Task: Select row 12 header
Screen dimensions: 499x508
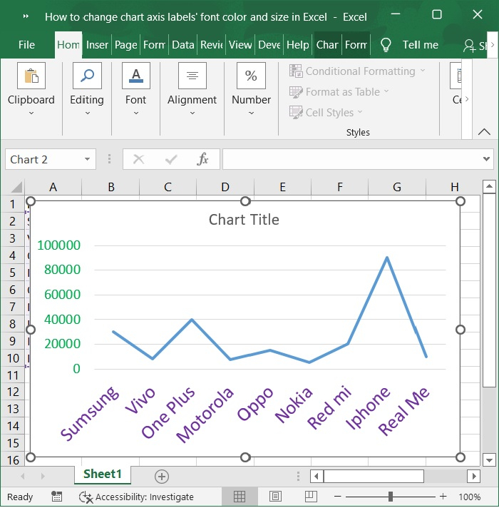Action: coord(13,392)
